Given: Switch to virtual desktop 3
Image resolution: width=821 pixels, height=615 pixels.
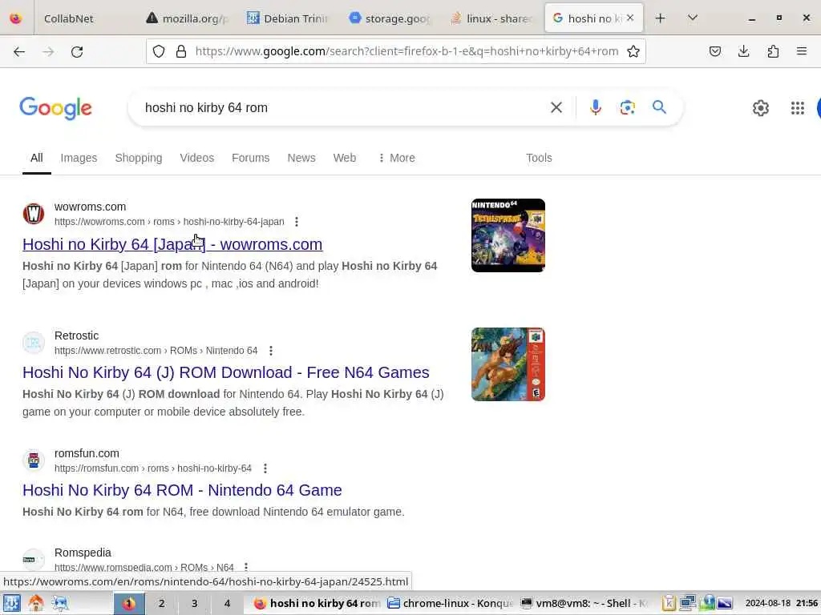Looking at the screenshot, I should pos(194,604).
